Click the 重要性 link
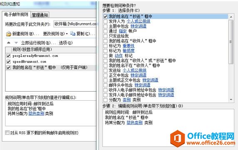The height and width of the screenshot is (150, 238). pos(129,46)
